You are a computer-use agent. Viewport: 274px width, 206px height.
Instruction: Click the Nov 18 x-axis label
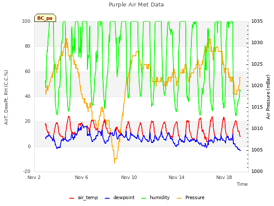click(x=224, y=177)
